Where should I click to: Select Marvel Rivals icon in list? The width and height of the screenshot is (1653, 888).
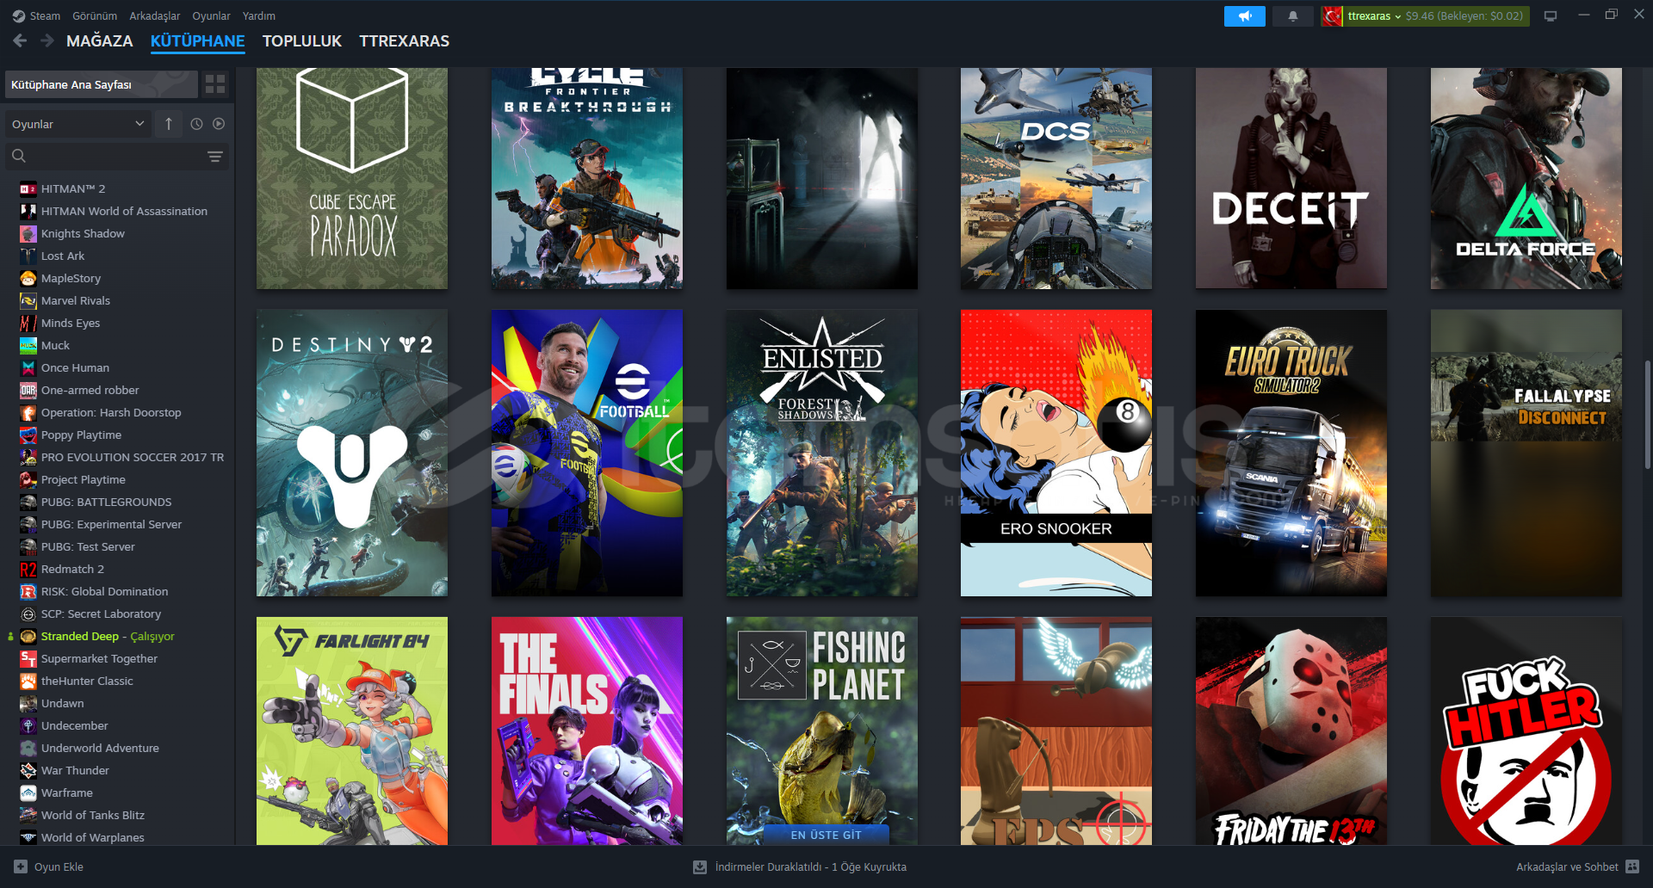tap(28, 300)
